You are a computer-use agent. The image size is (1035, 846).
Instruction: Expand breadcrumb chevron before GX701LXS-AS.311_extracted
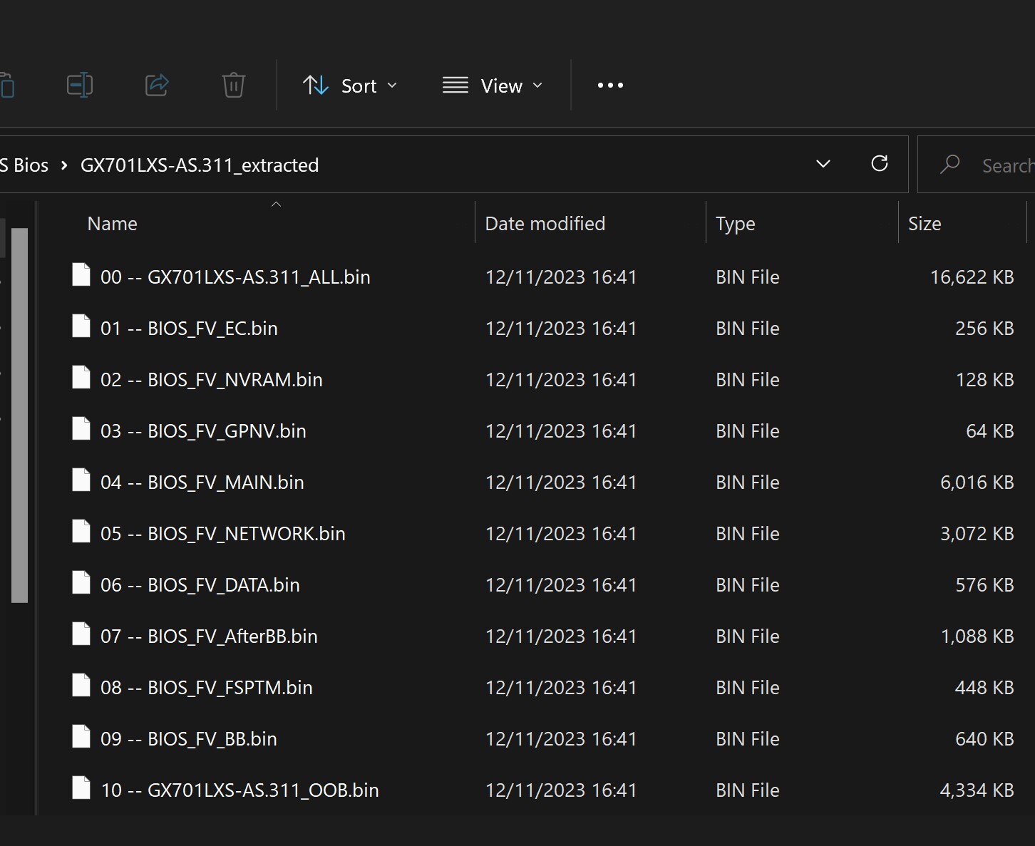pos(65,165)
